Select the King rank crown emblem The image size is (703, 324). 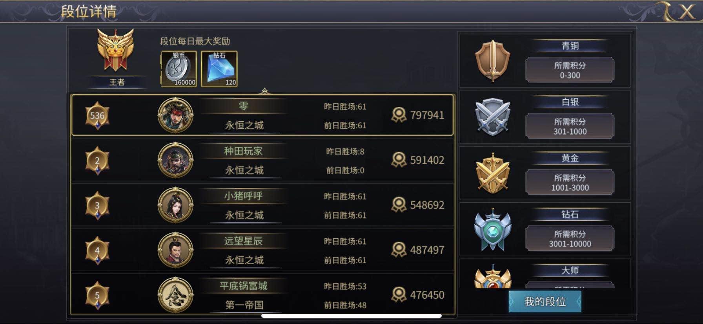[x=116, y=50]
